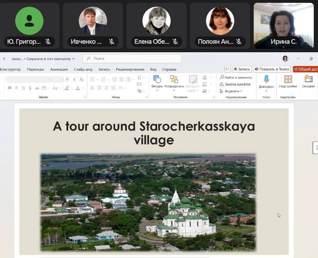
Task: Switch to the Рецензирование tab
Action: [x=130, y=69]
